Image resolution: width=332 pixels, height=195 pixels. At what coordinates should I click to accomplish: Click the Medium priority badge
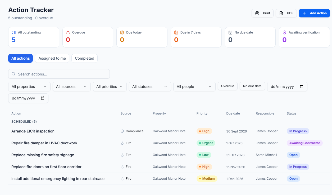(x=207, y=179)
